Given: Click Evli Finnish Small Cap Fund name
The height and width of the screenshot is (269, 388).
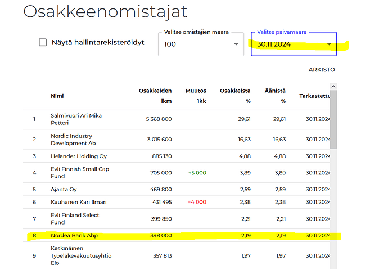Looking at the screenshot, I should click(x=80, y=173).
